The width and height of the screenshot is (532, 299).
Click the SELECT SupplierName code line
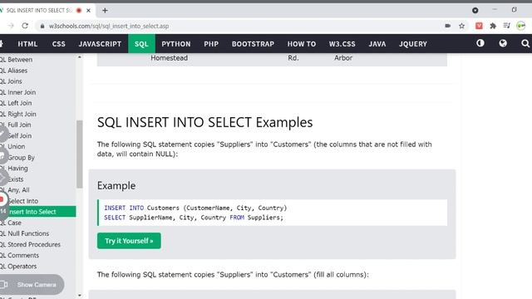click(x=194, y=218)
